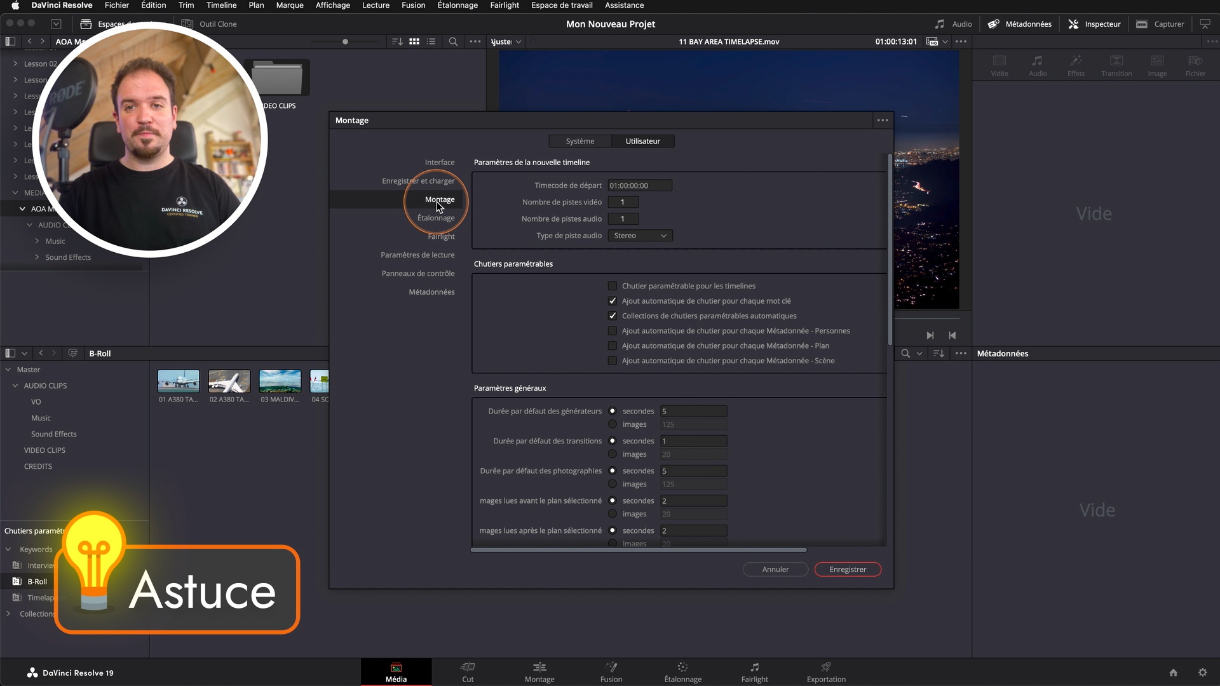1220x686 pixels.
Task: Switch to the Système tab
Action: coord(579,141)
